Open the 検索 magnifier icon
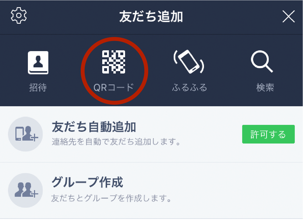Viewport: 303px width, 221px height. tap(262, 62)
